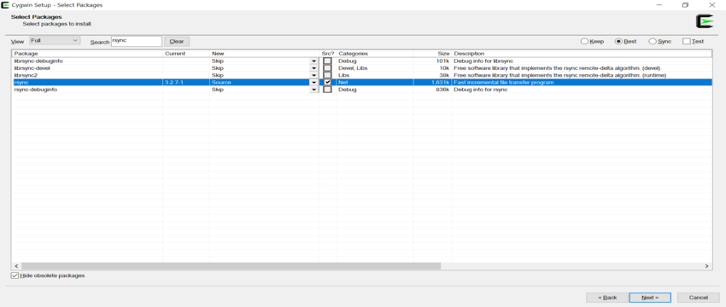Click the 38k size cell
726x307 pixels.
click(x=444, y=75)
